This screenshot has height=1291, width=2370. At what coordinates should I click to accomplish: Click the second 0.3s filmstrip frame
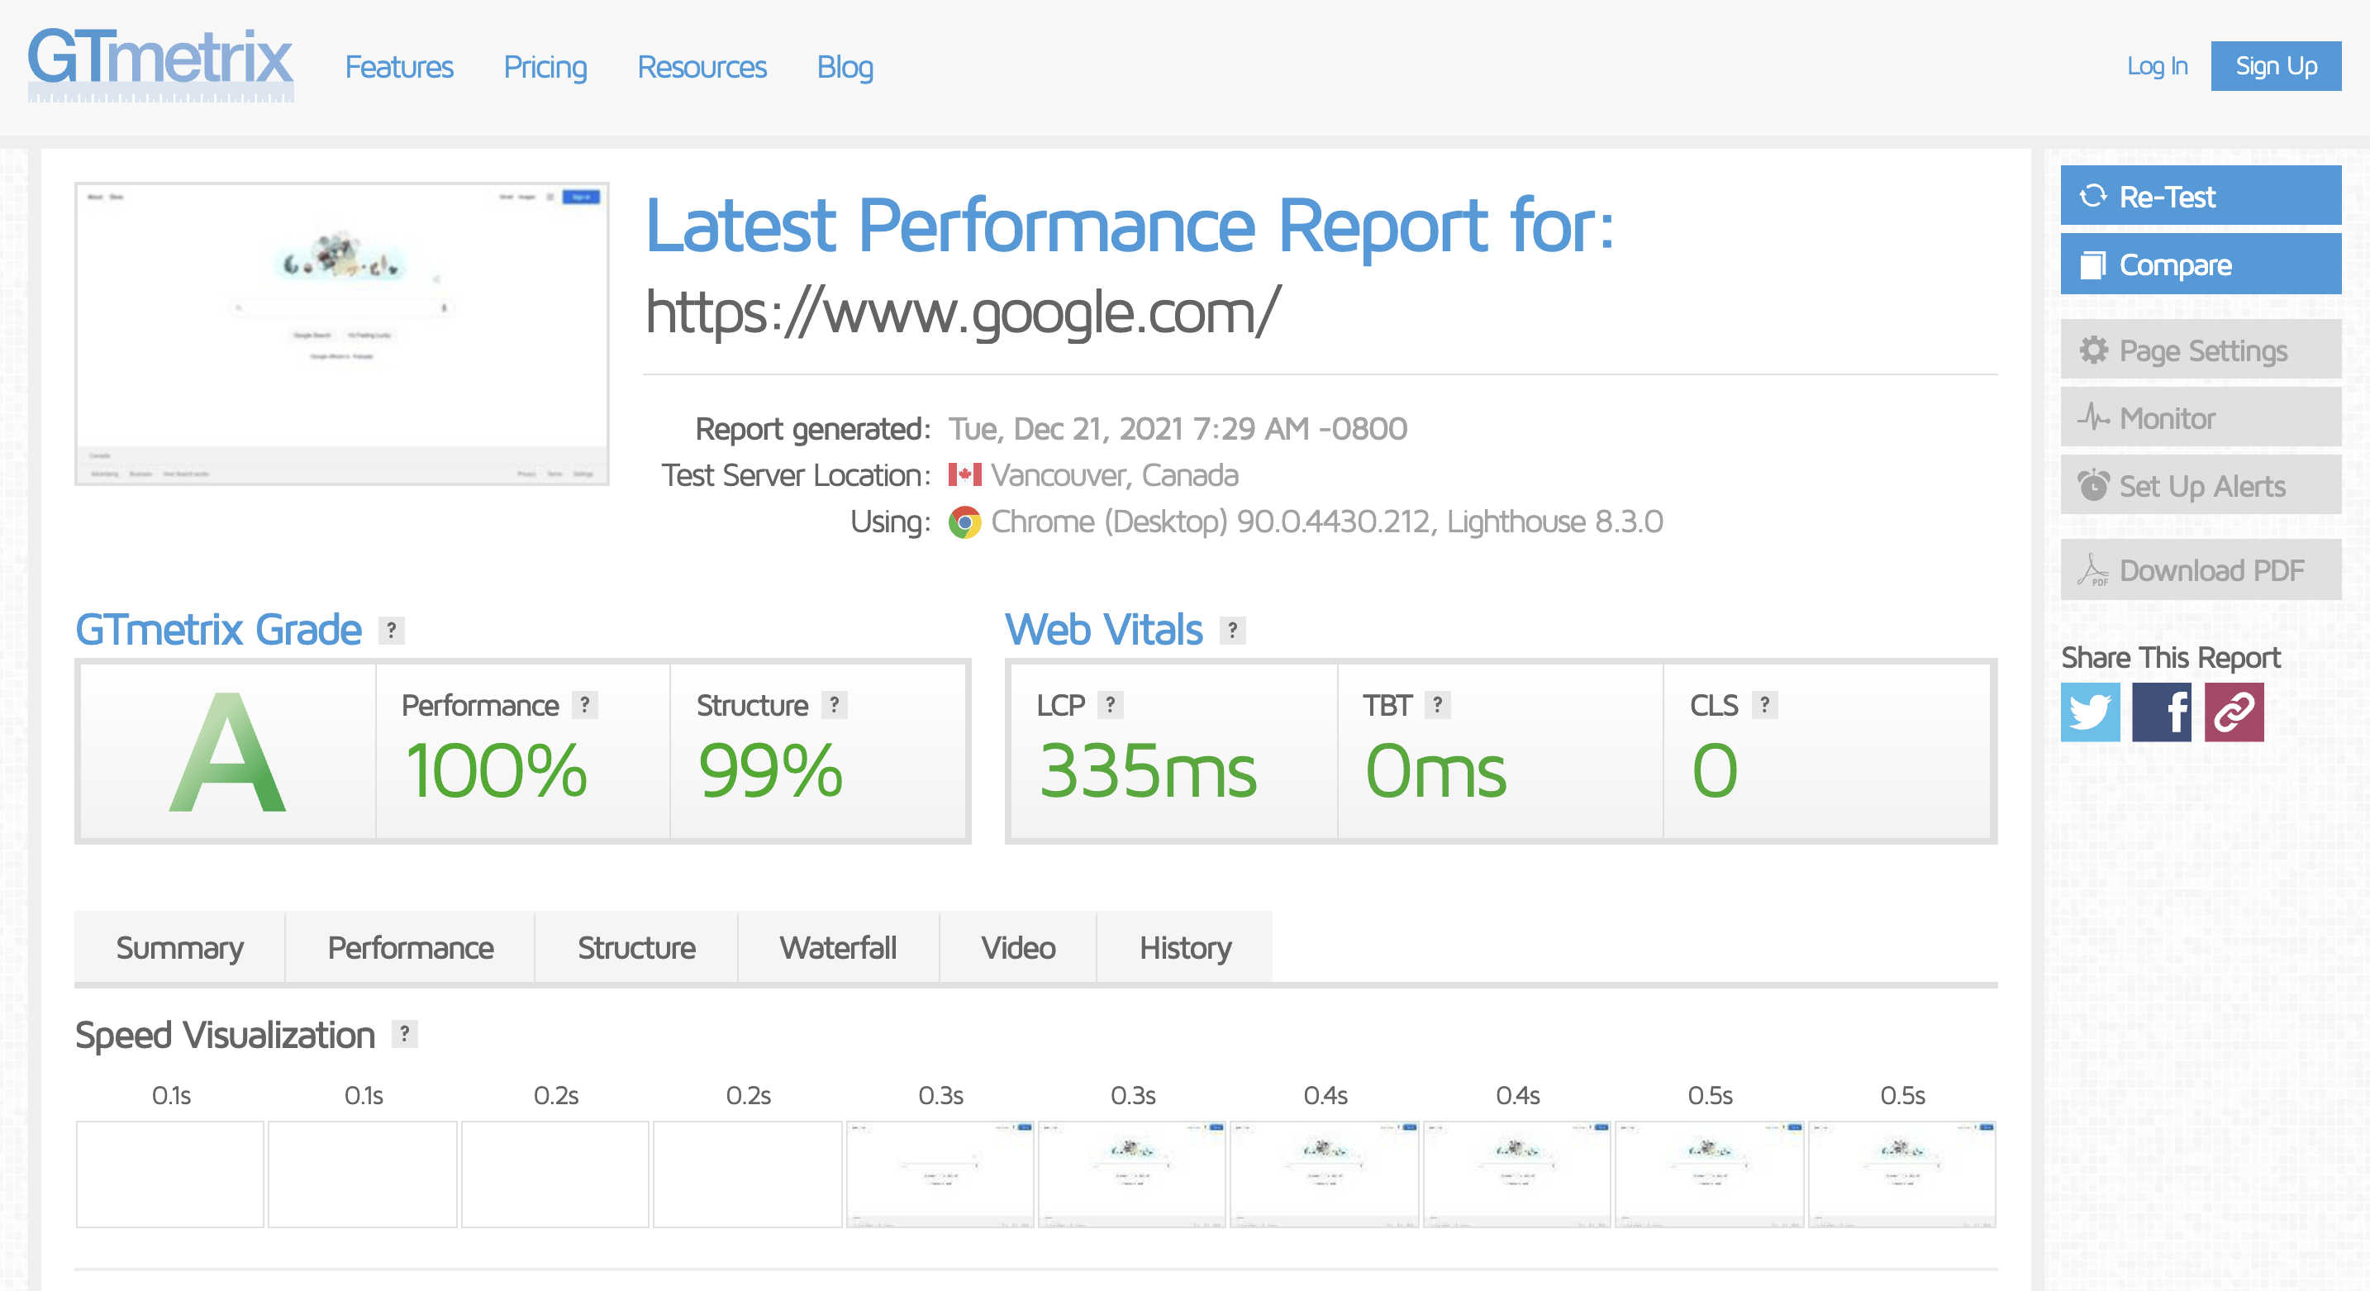(1133, 1174)
